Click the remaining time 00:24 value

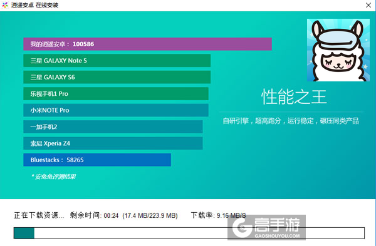point(111,215)
